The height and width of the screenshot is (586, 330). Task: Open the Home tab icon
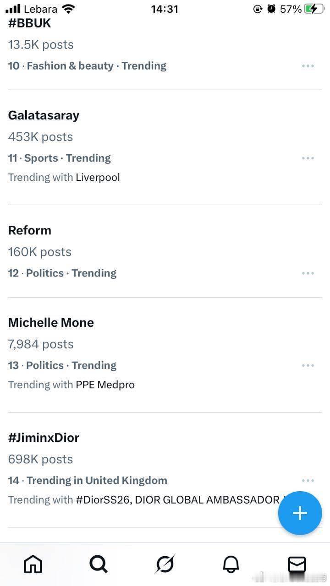click(33, 564)
